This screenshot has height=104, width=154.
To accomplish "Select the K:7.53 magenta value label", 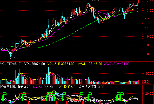I will [x=37, y=87].
